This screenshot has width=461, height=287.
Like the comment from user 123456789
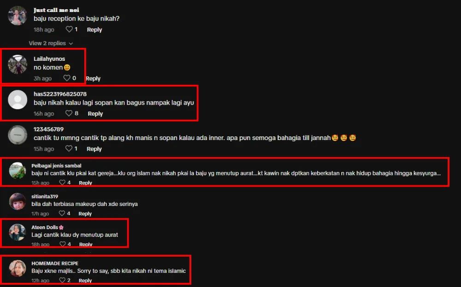(x=69, y=149)
